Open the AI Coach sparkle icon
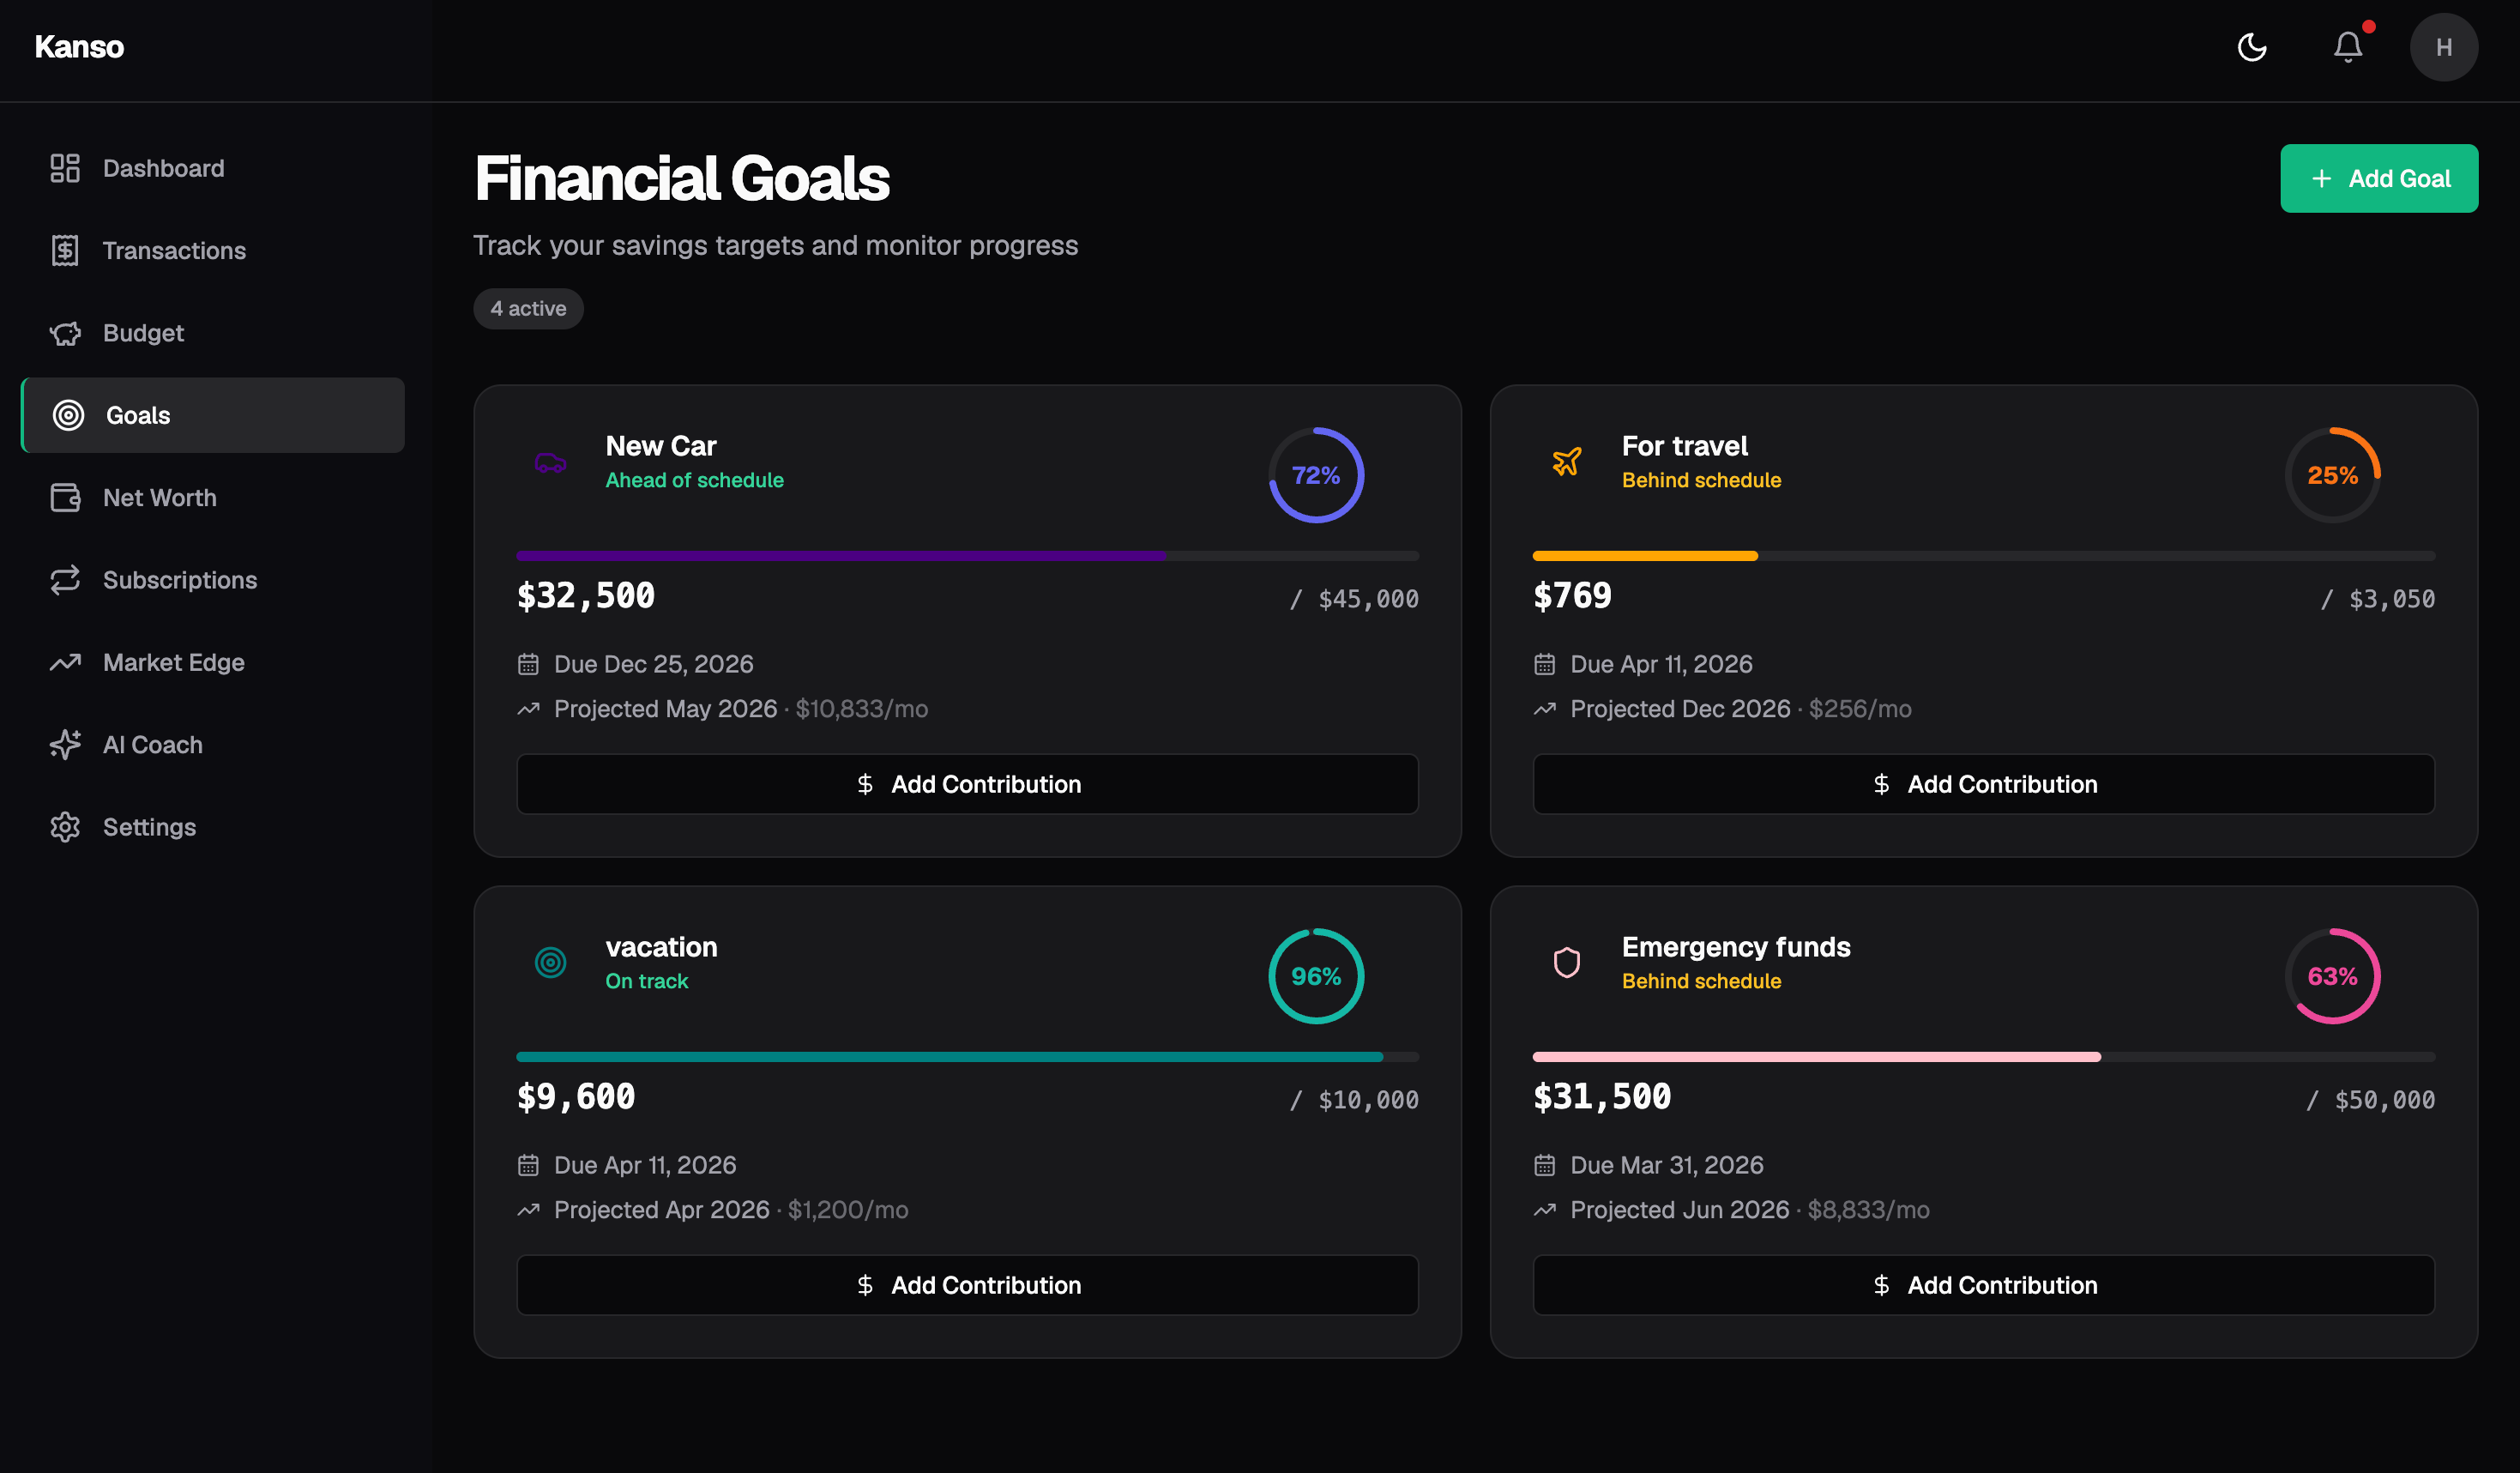The width and height of the screenshot is (2520, 1473). coord(64,744)
